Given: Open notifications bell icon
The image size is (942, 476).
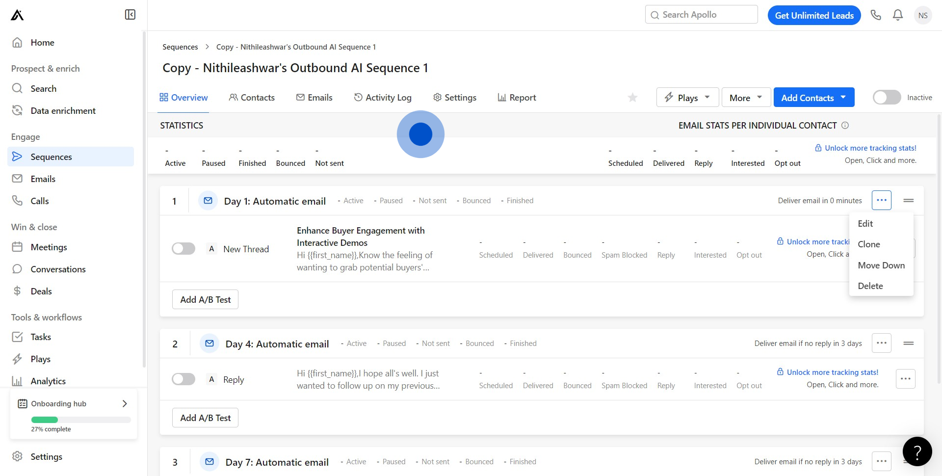Looking at the screenshot, I should pos(898,15).
